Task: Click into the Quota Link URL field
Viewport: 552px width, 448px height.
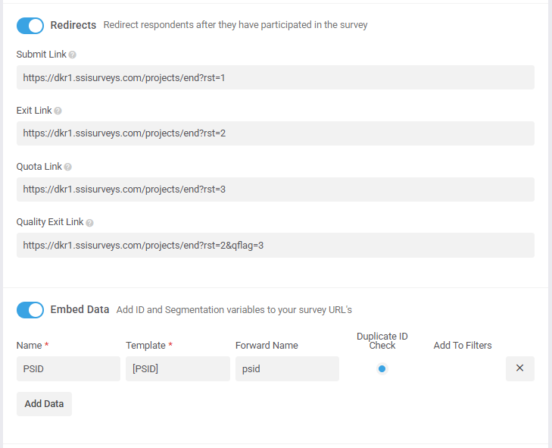Action: 276,190
